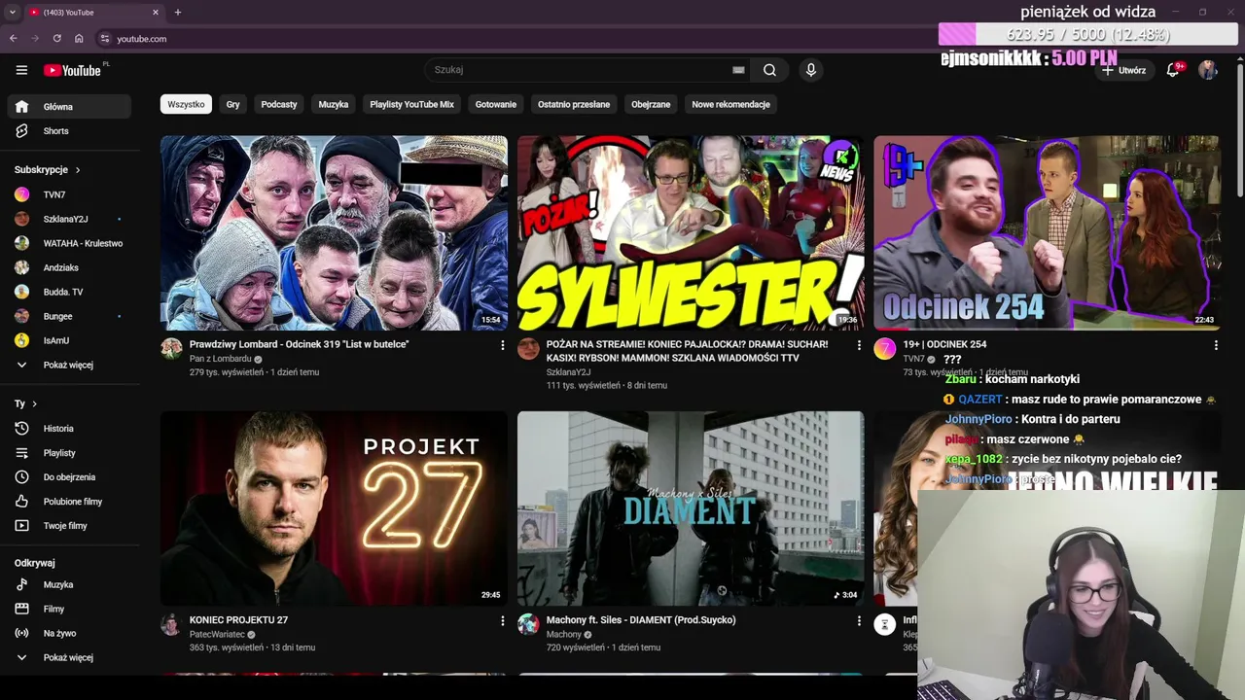Open SzklanaY2J subscription channel
1245x700 pixels.
pos(68,219)
